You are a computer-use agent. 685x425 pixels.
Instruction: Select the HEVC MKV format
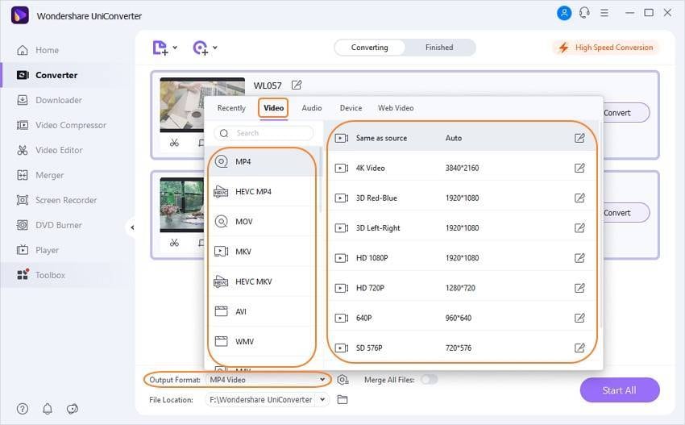[x=262, y=281]
